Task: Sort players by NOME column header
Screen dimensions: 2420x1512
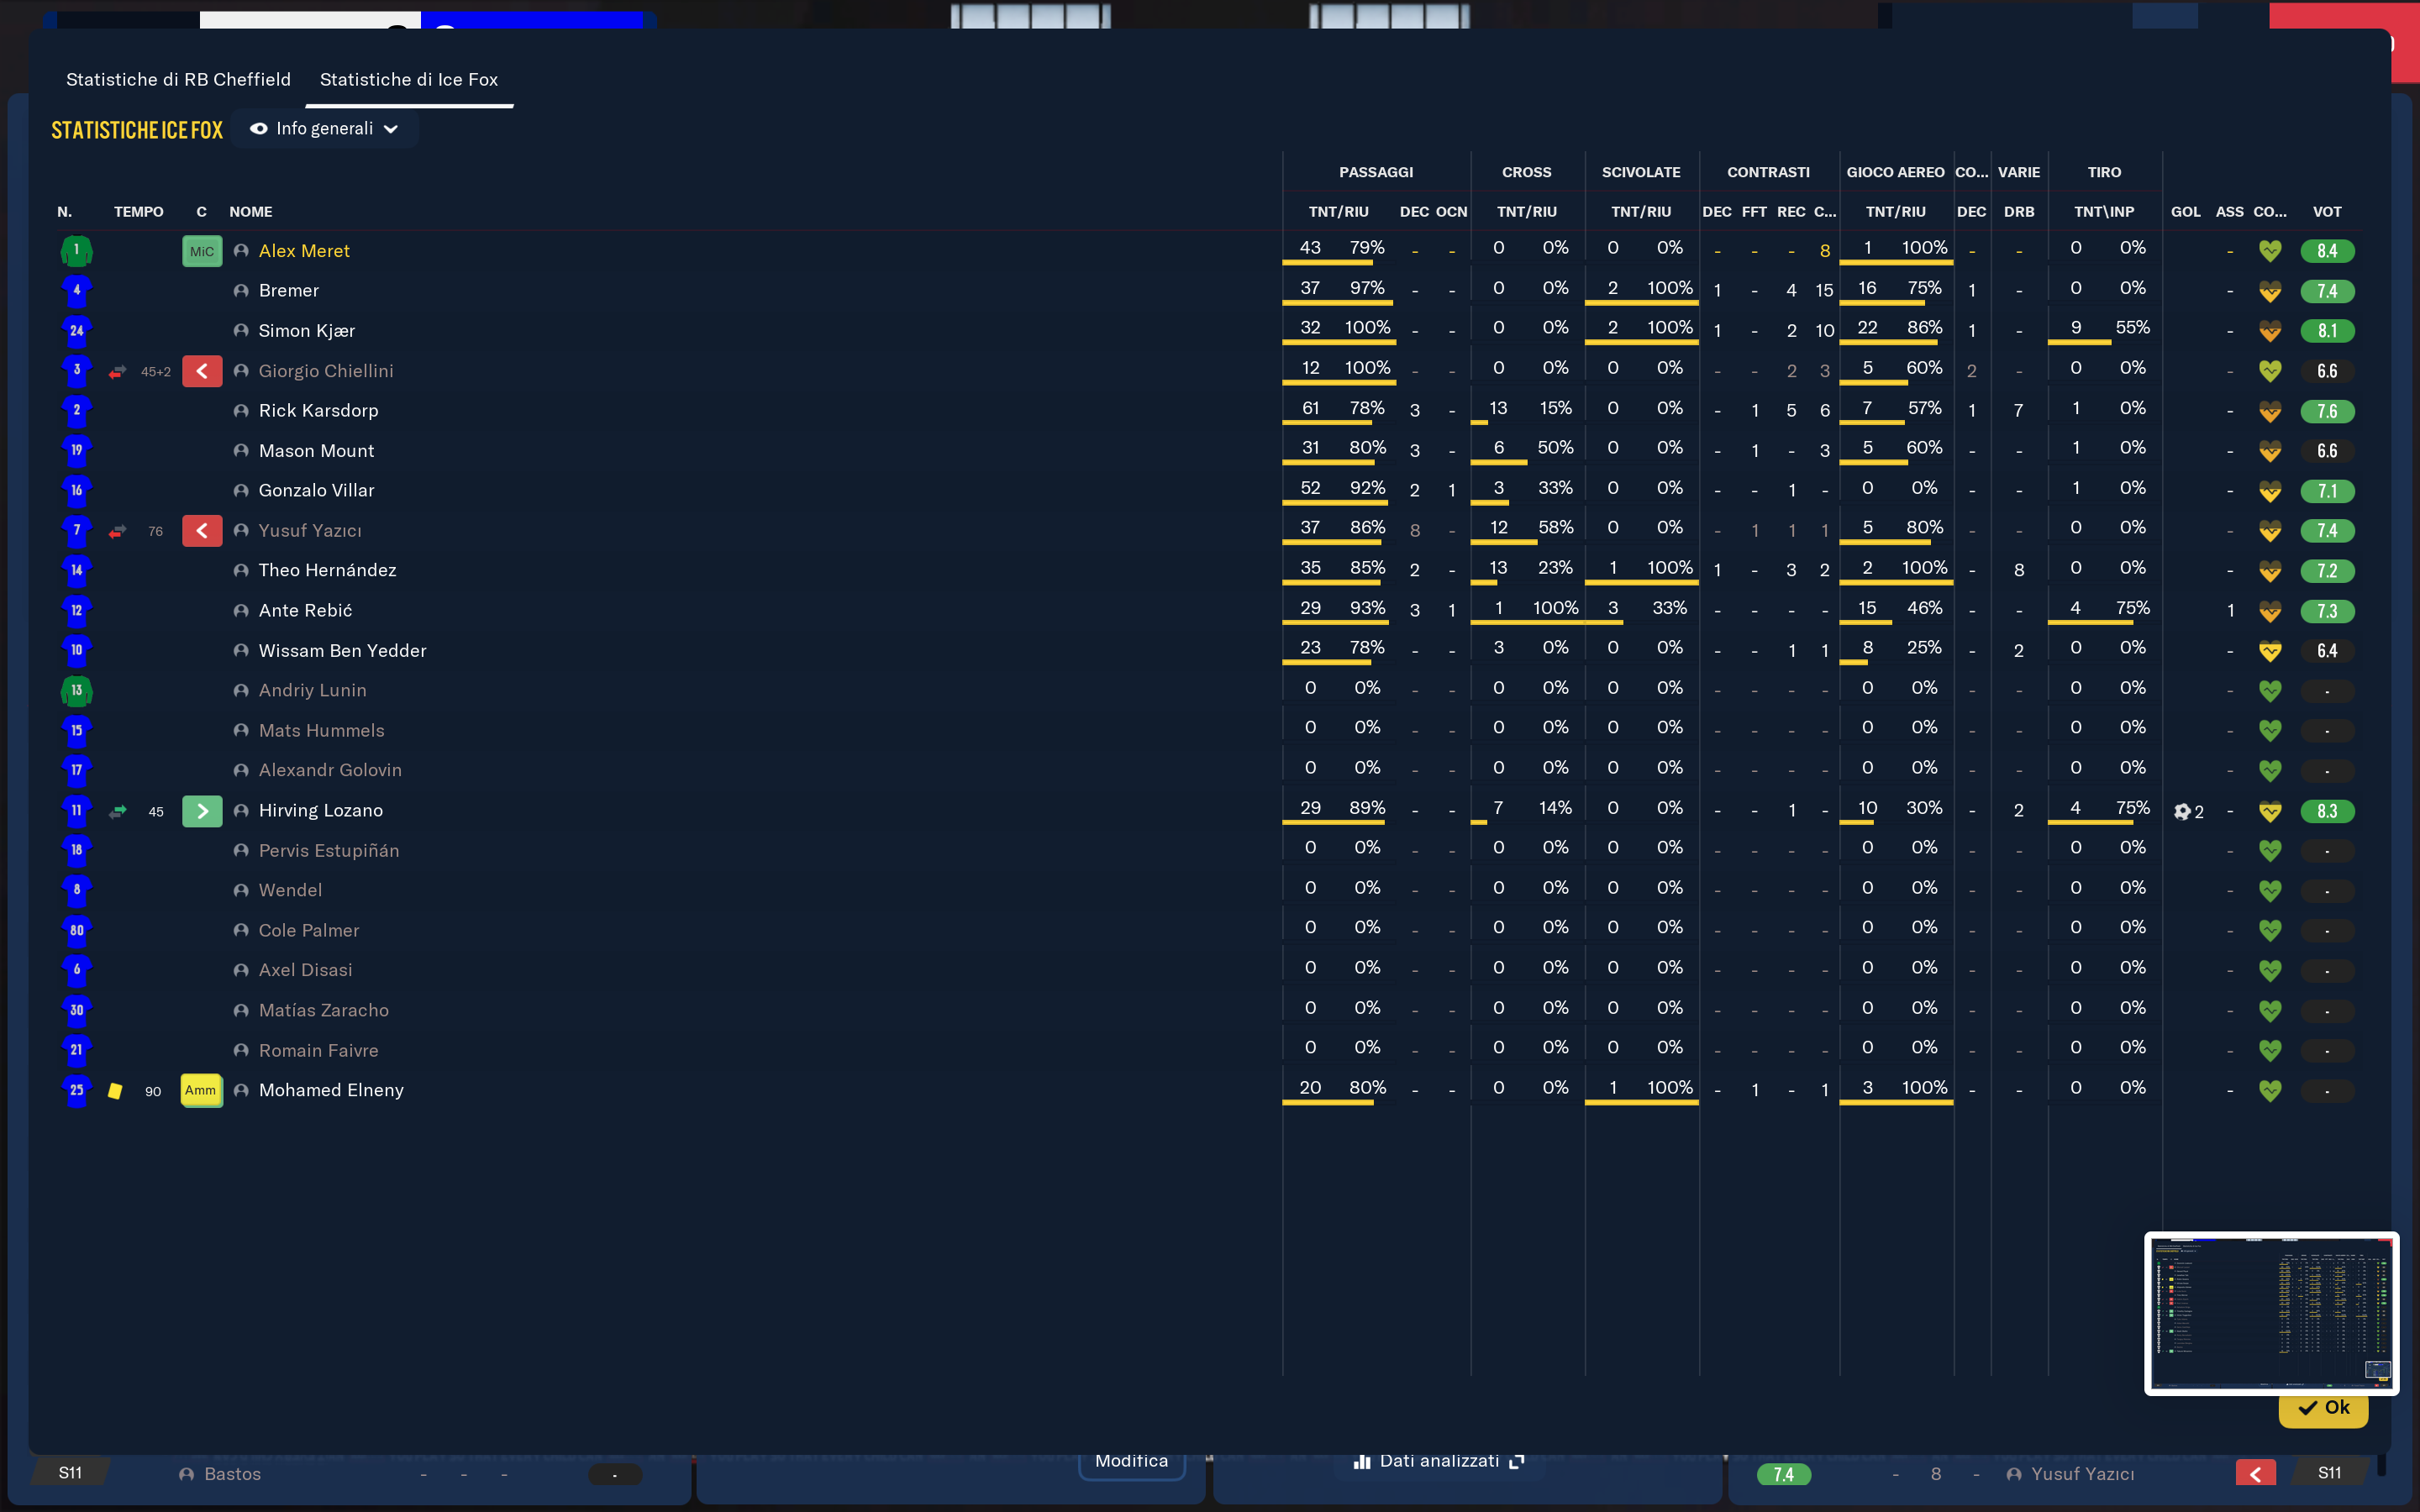Action: pyautogui.click(x=251, y=212)
